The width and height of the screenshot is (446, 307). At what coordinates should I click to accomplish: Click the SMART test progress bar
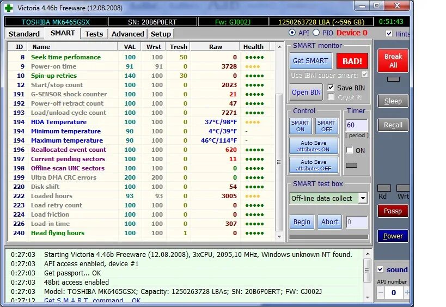point(328,237)
